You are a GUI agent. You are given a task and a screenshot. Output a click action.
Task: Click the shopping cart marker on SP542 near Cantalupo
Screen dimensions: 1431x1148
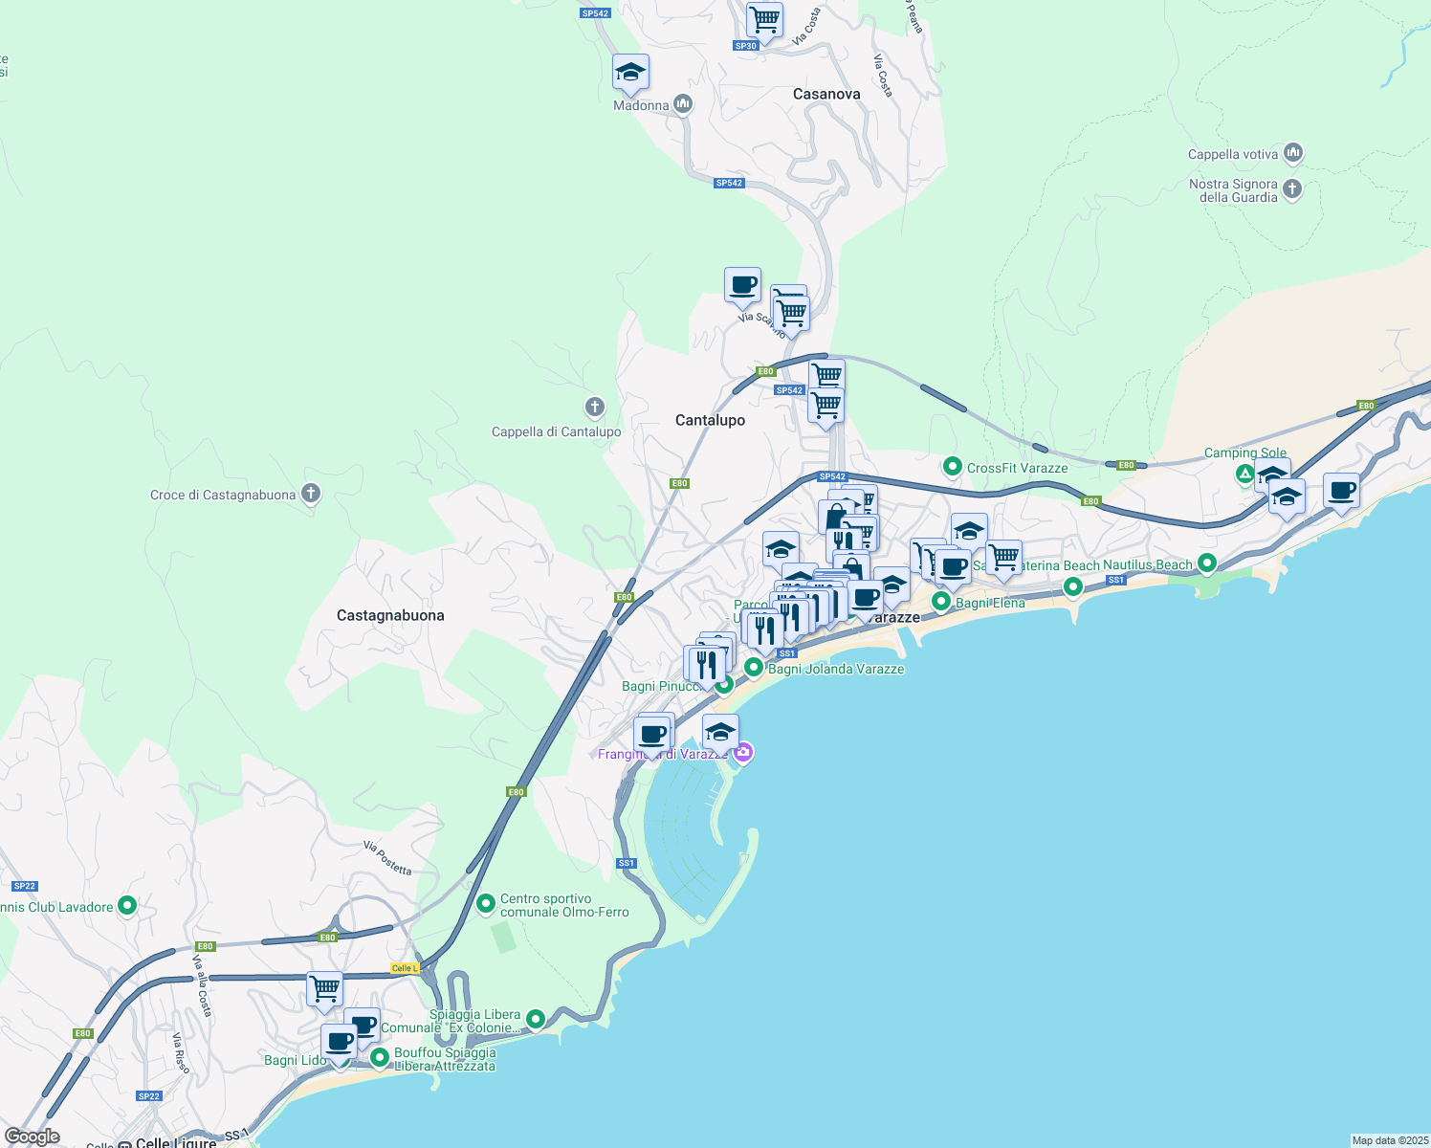pos(826,405)
